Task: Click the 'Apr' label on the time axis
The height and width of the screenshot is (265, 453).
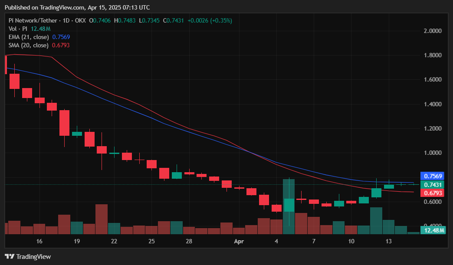Action: pyautogui.click(x=239, y=241)
